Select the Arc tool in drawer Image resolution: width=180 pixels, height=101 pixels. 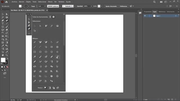point(40,47)
